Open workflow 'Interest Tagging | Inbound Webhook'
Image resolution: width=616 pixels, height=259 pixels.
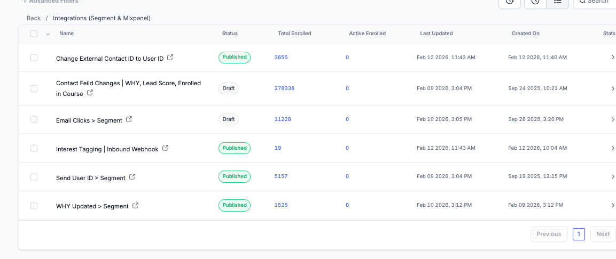click(107, 149)
